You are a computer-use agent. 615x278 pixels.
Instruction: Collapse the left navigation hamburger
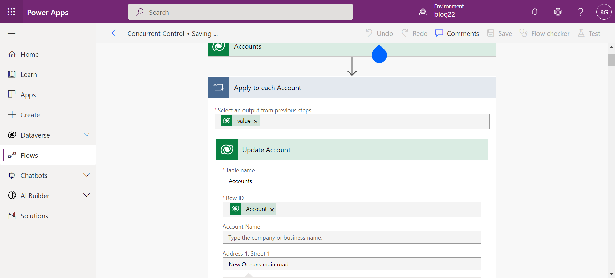12,33
